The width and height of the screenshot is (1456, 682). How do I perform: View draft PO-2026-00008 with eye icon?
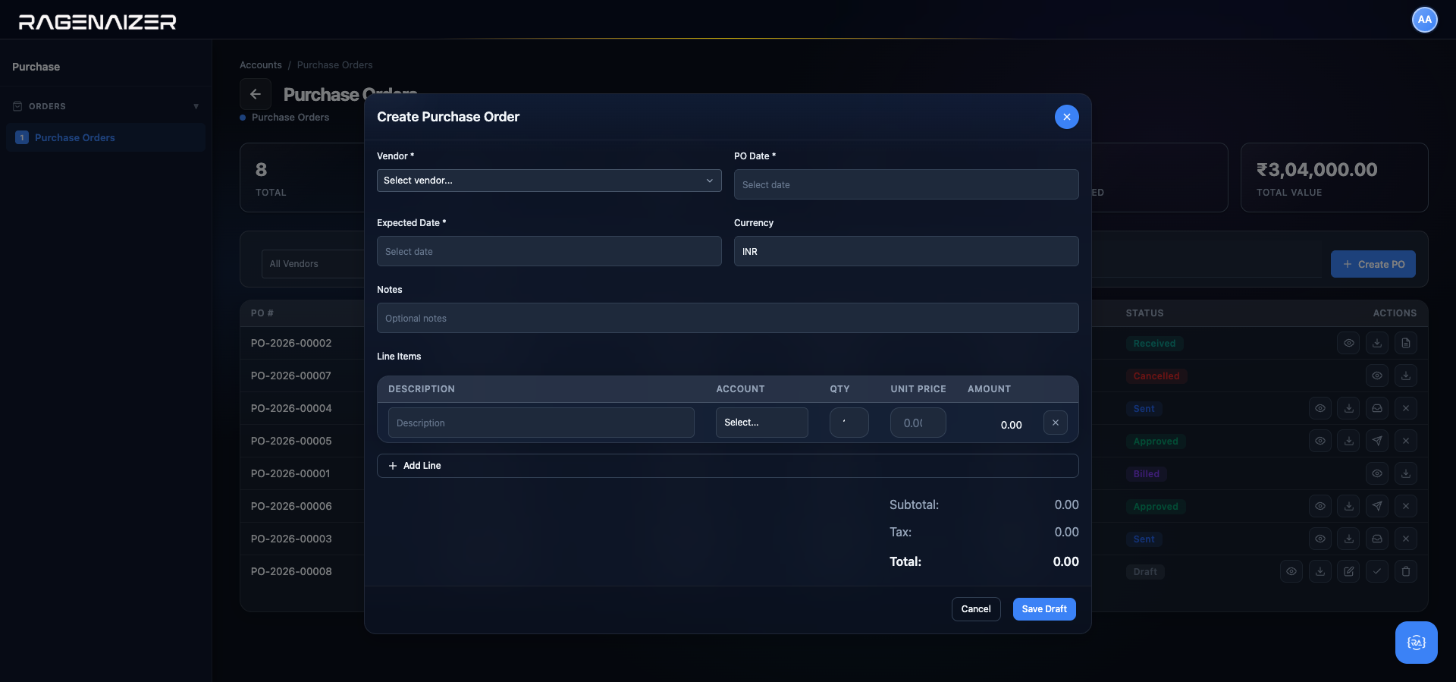[1291, 571]
